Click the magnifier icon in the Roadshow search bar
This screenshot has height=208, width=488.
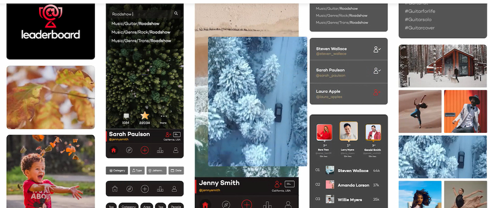point(176,14)
